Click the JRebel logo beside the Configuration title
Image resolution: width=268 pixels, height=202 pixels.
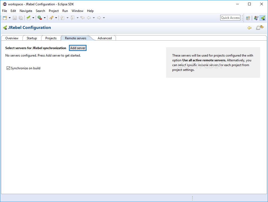[5, 28]
